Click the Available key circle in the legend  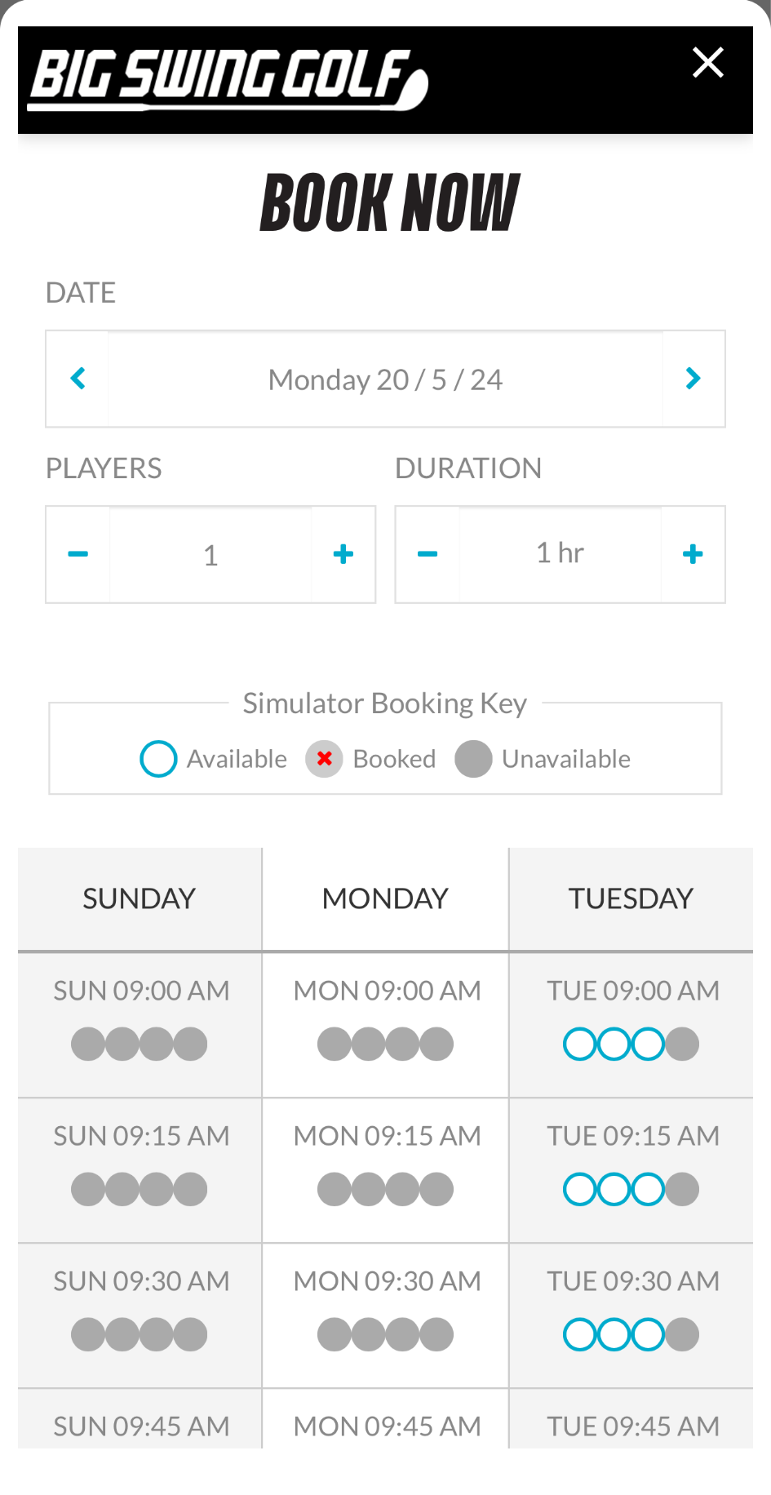point(158,759)
